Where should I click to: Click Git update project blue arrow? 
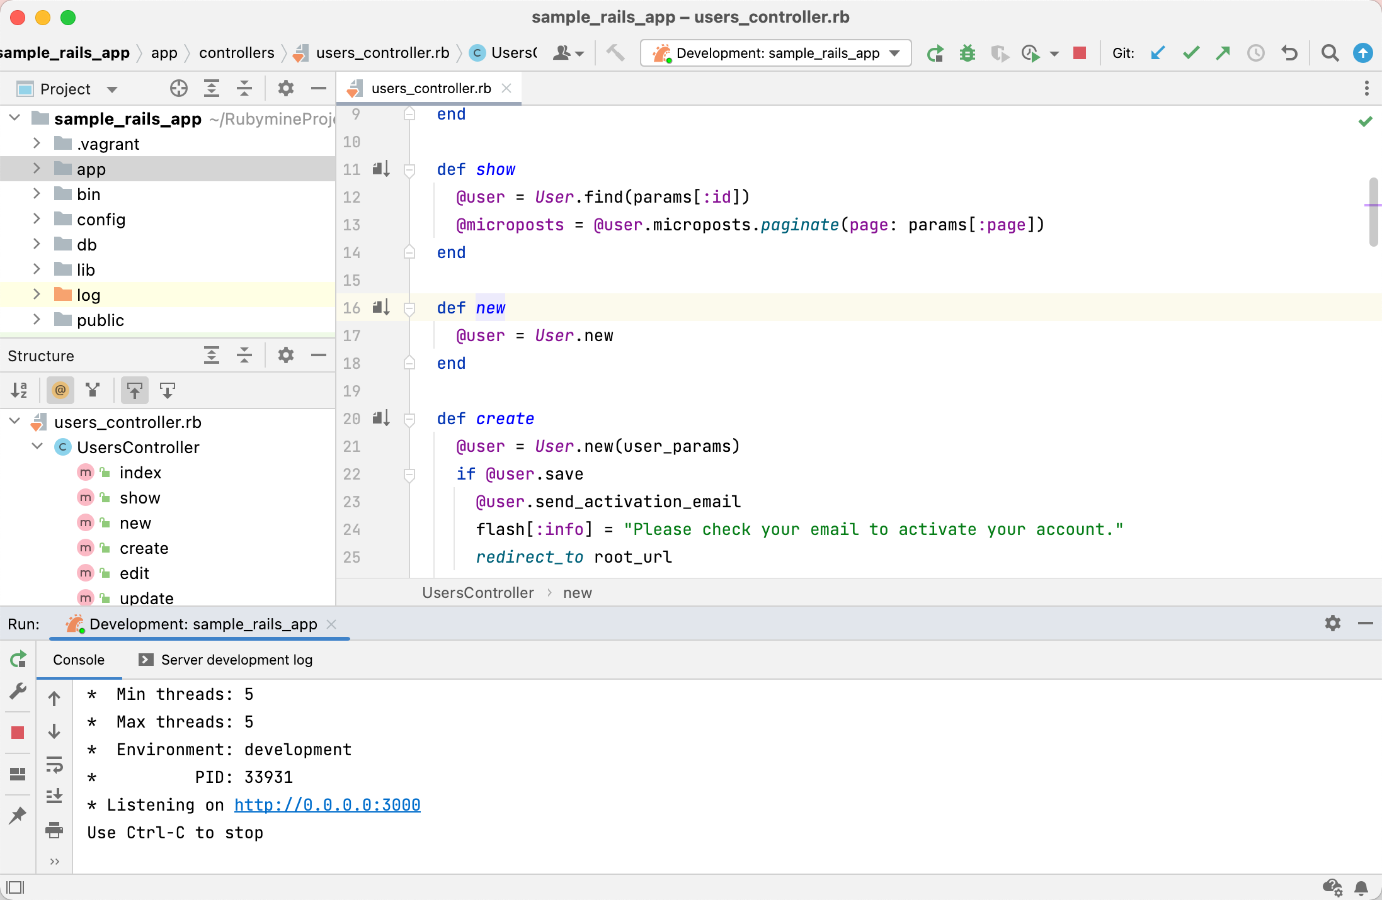(1158, 53)
